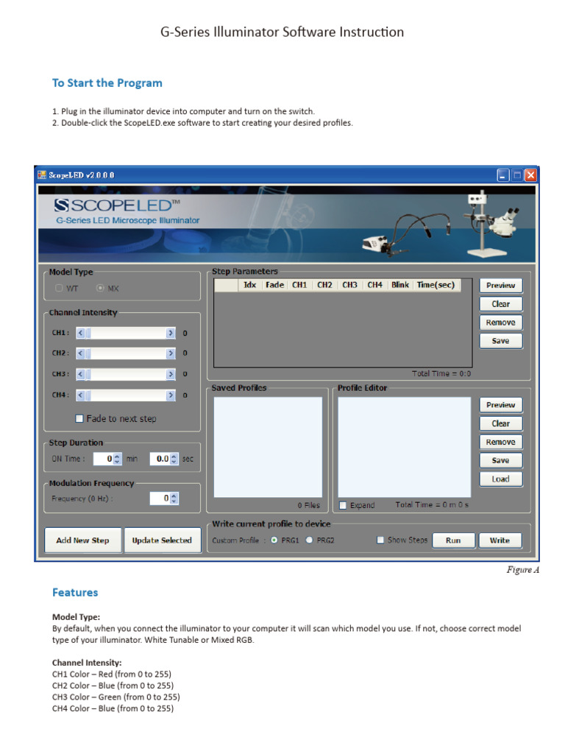565x754 pixels.
Task: Click CH2 slider right arrow
Action: [x=171, y=353]
